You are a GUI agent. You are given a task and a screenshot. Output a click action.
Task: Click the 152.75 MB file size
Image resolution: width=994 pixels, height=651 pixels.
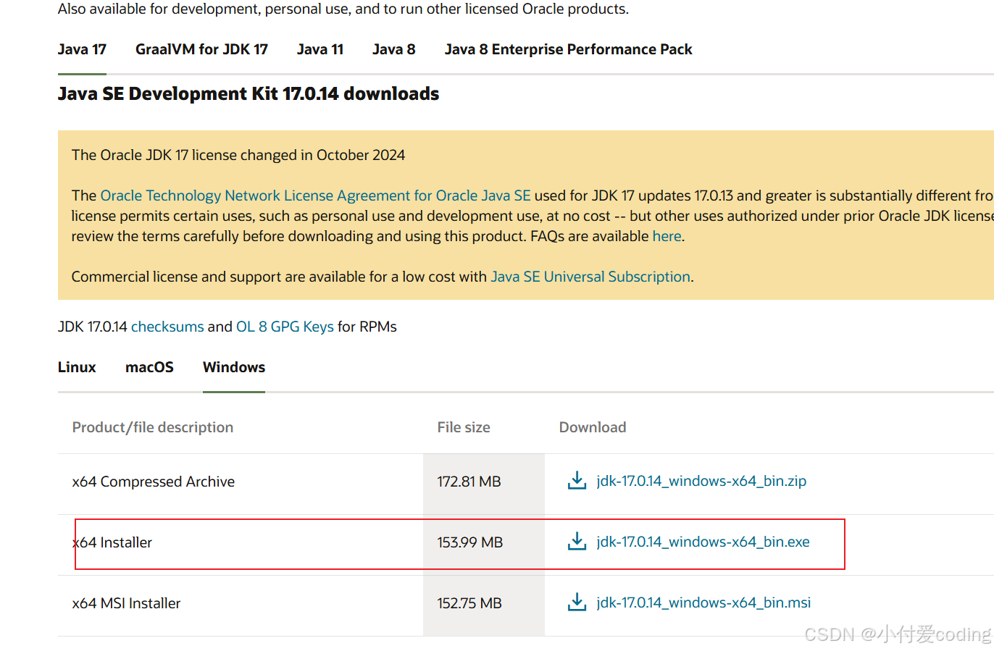pos(469,603)
